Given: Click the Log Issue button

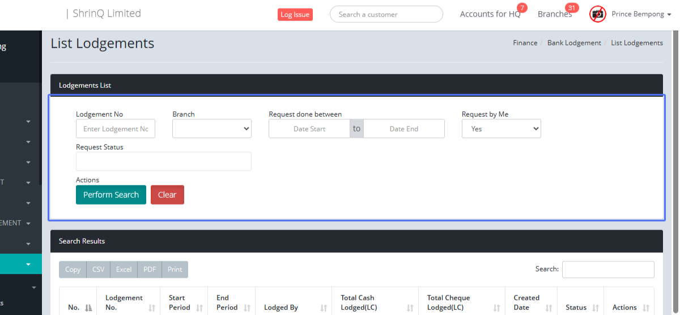Looking at the screenshot, I should (295, 15).
